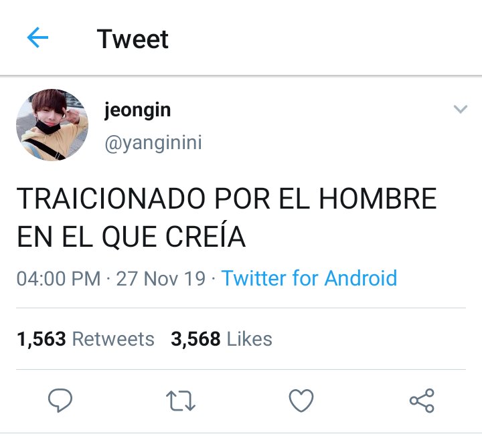Share the tweet via share icon
The image size is (482, 436).
click(x=422, y=401)
